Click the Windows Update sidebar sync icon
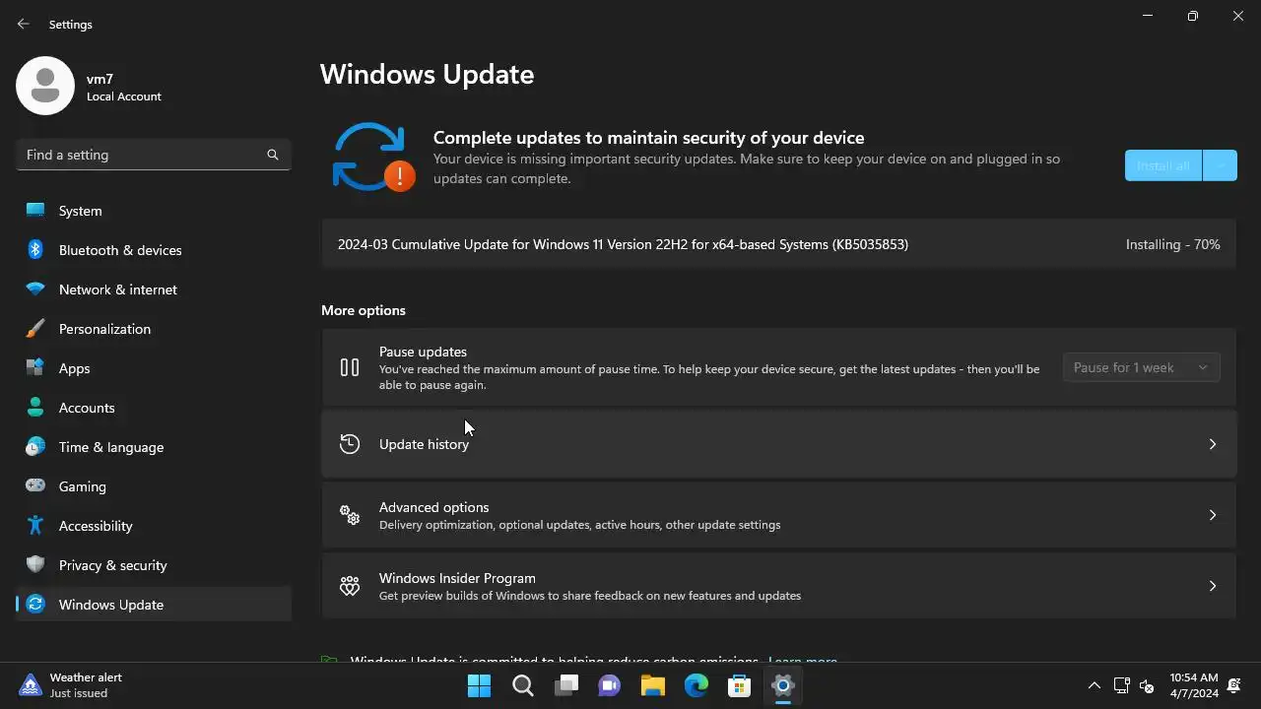1261x709 pixels. coord(35,605)
